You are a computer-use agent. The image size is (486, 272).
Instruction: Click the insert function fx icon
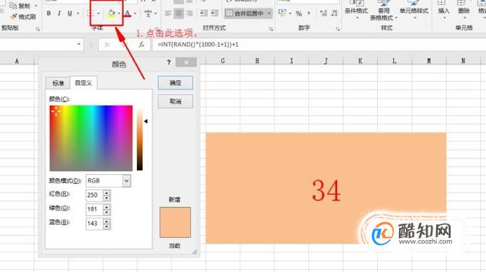tap(142, 45)
